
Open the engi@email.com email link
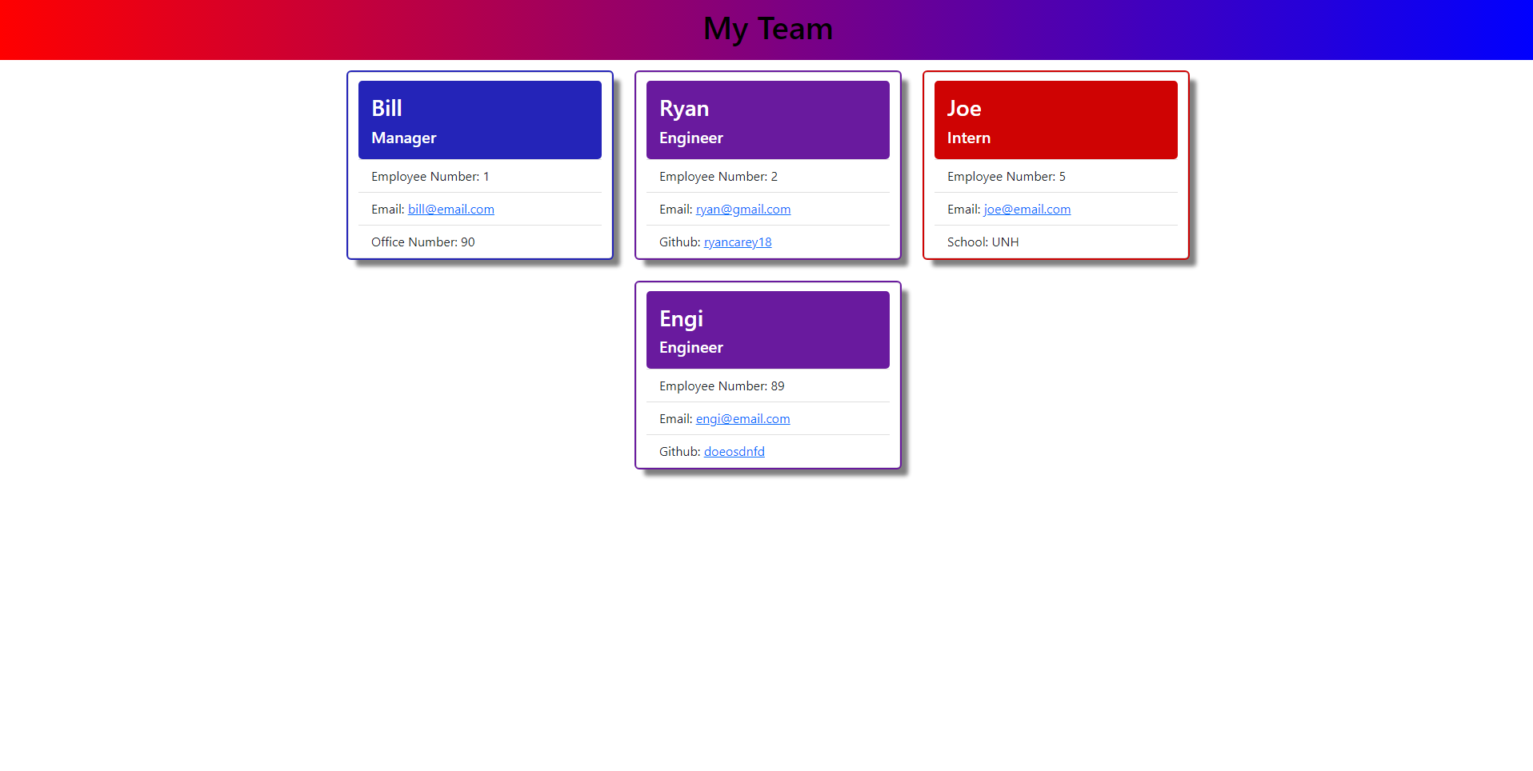point(742,418)
